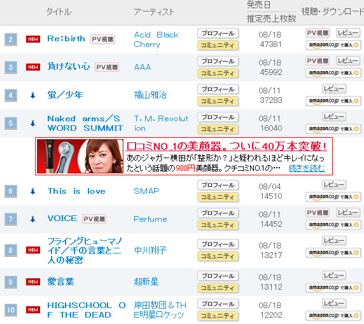Open artist 岸田教団&THE明星ロケッツ
The width and height of the screenshot is (364, 324).
click(x=160, y=310)
